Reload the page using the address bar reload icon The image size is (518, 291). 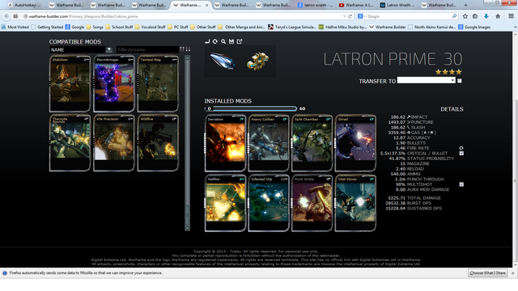pos(350,16)
